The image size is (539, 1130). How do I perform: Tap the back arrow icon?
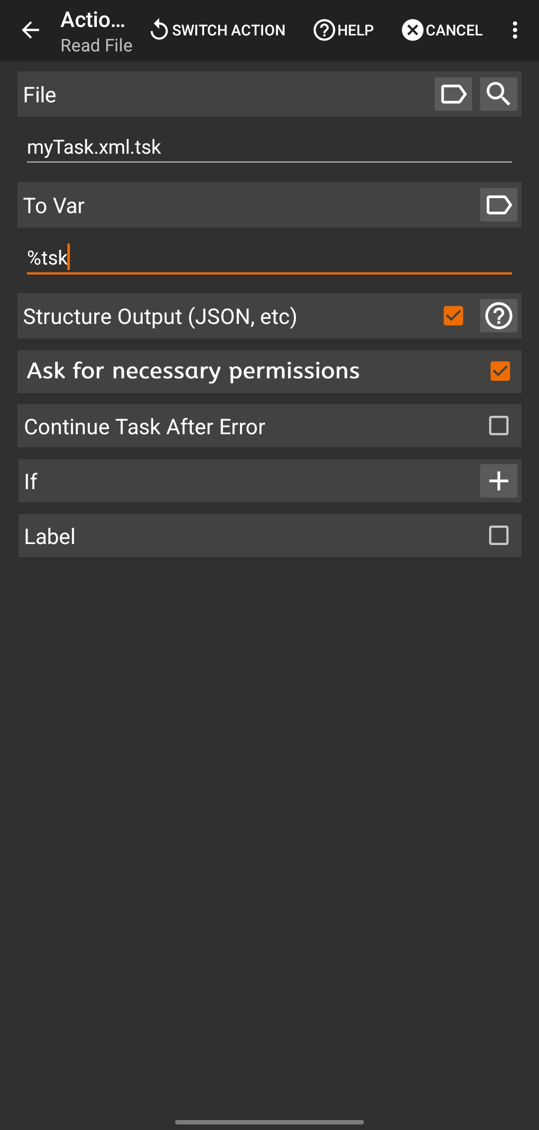(x=30, y=30)
